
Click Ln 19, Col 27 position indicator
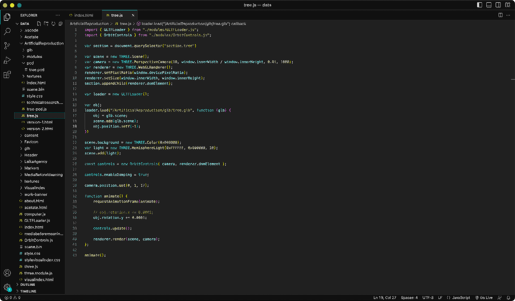coord(385,297)
